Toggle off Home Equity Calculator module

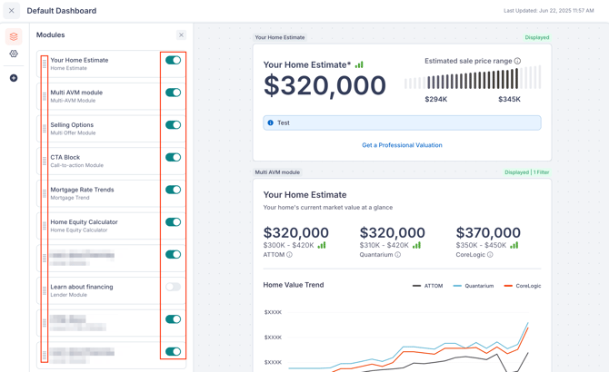173,222
